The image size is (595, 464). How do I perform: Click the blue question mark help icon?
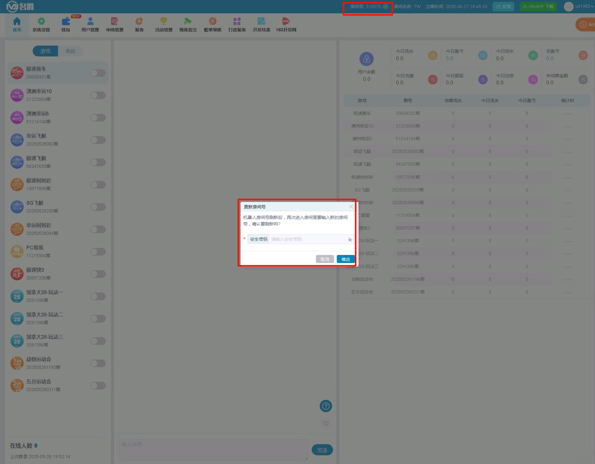[x=326, y=406]
